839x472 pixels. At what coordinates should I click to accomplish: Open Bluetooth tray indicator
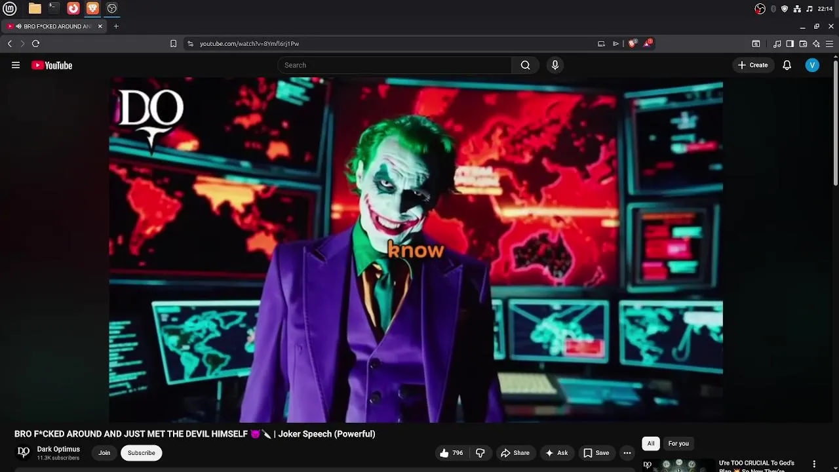pos(773,9)
